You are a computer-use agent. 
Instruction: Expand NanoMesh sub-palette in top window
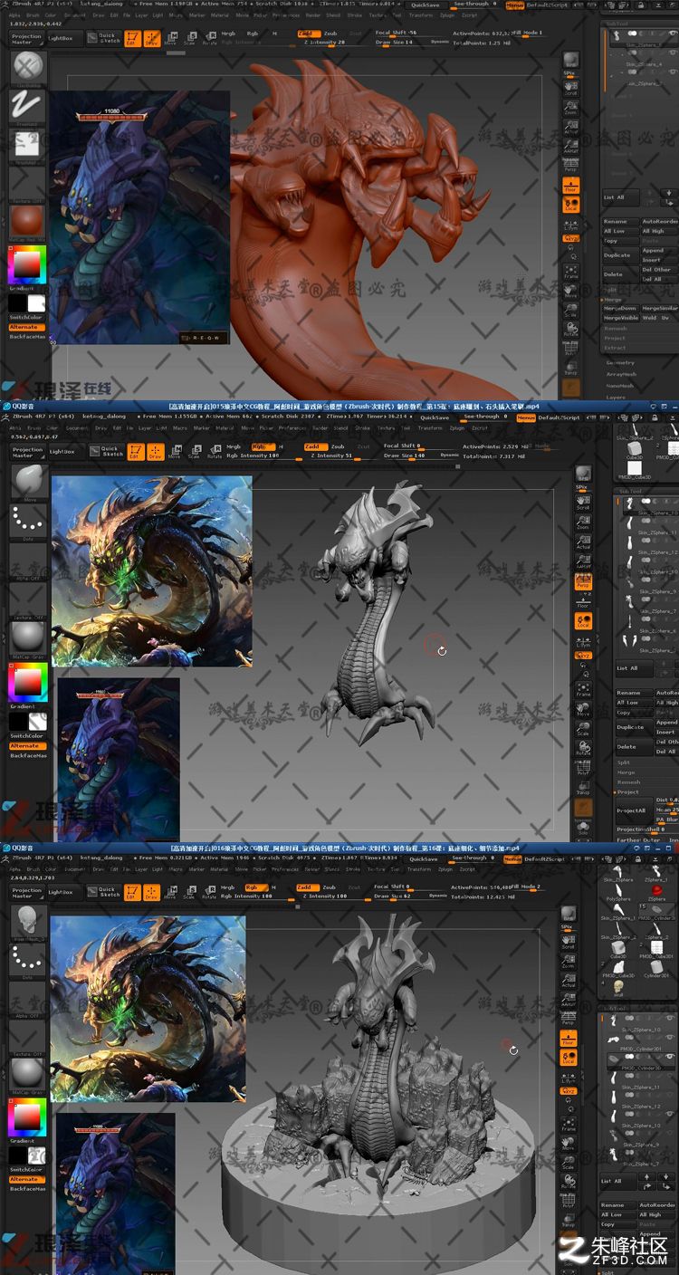621,386
